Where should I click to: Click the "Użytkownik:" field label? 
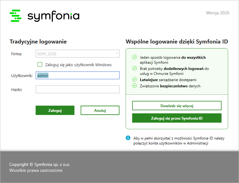pos(22,75)
